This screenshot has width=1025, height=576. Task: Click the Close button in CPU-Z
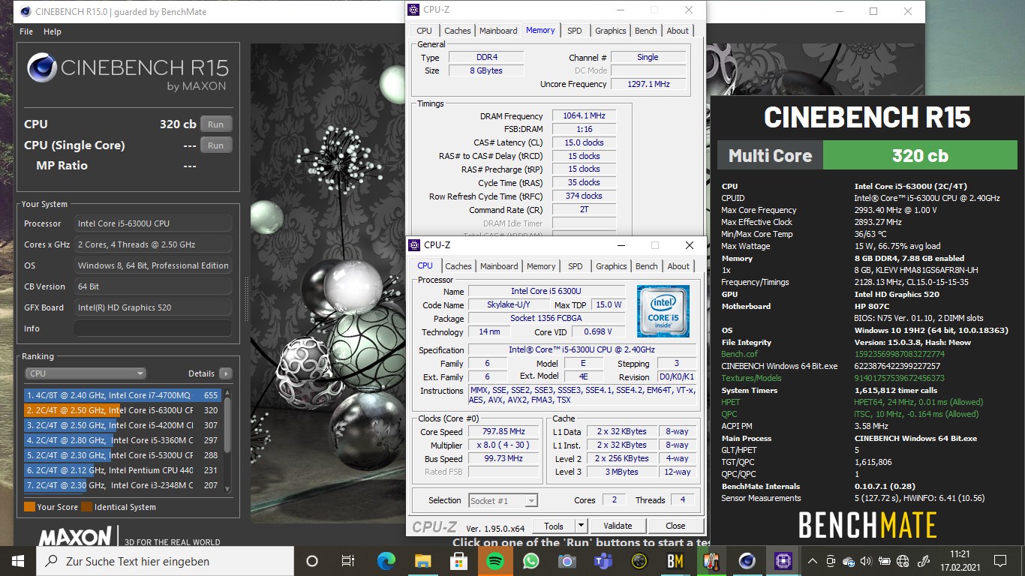[675, 526]
